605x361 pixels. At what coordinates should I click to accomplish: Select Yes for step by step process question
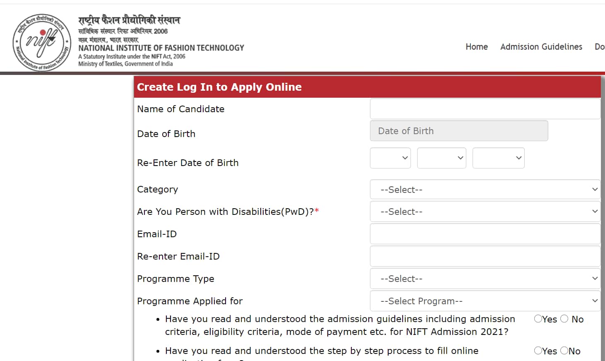(x=538, y=351)
